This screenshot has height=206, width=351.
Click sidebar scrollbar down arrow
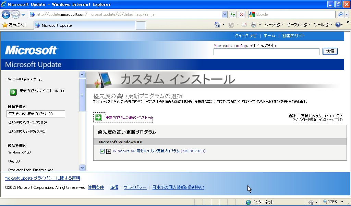tap(82, 168)
